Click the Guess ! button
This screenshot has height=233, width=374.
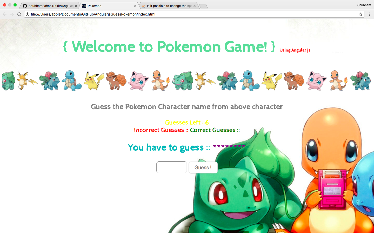[203, 168]
